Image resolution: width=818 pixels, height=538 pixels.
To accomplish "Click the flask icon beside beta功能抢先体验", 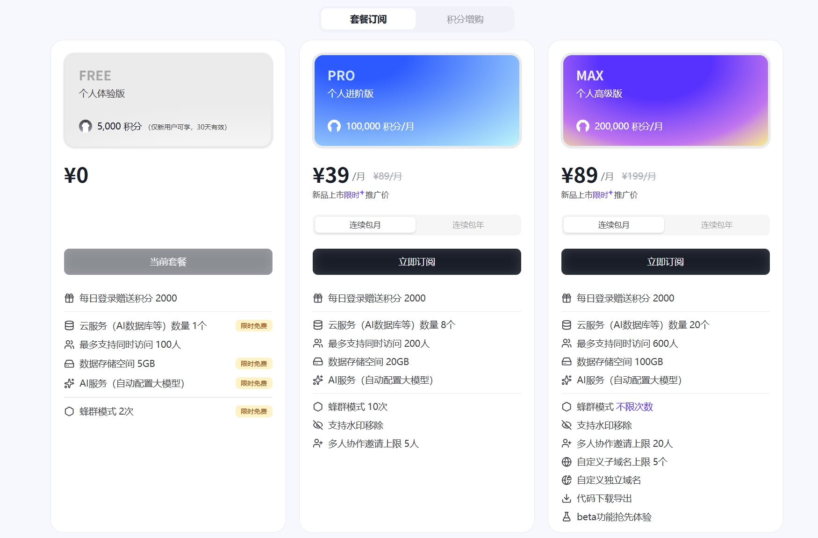I will point(566,516).
